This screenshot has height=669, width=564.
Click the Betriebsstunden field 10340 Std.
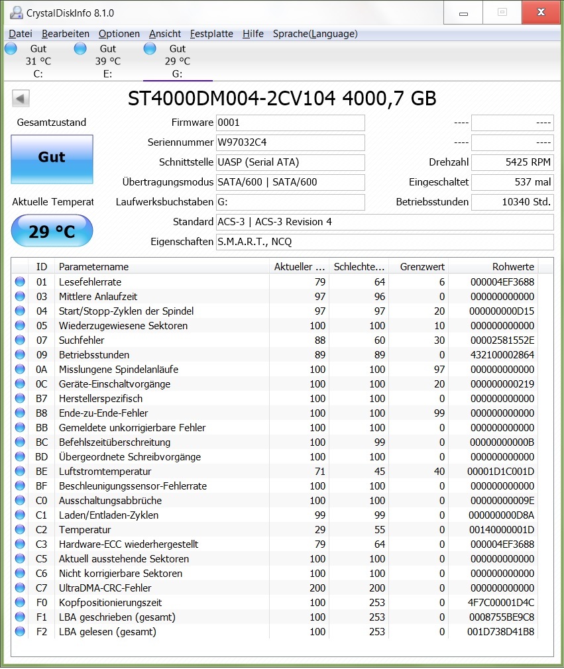click(512, 202)
